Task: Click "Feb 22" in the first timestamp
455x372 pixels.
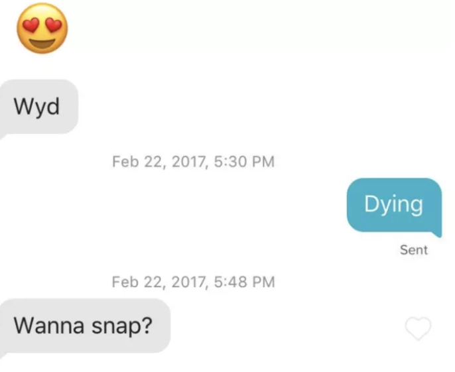Action: [x=139, y=162]
